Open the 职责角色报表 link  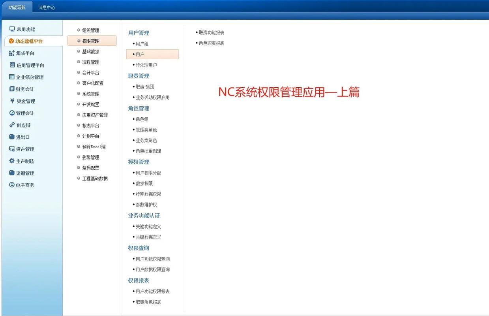point(148,302)
